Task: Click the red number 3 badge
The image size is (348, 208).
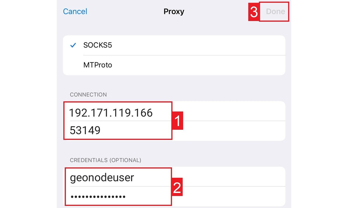Action: 254,12
